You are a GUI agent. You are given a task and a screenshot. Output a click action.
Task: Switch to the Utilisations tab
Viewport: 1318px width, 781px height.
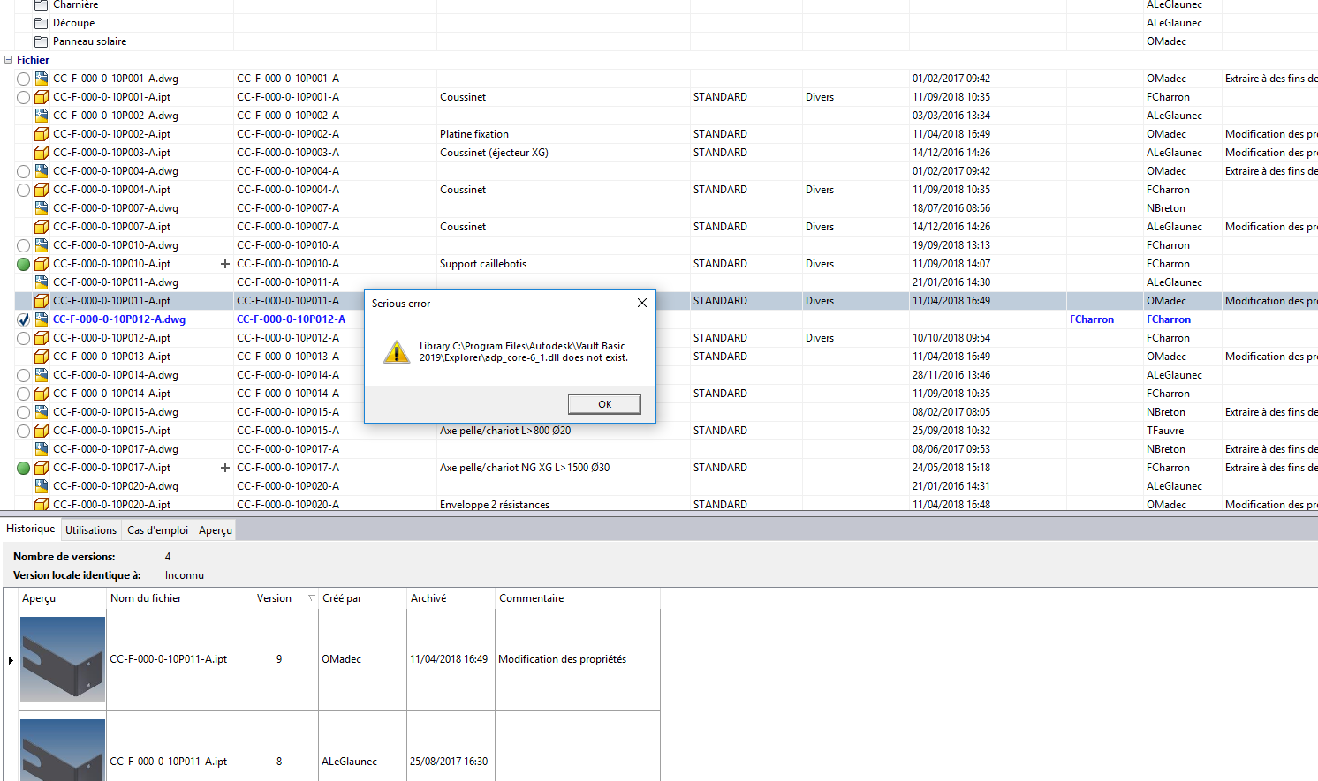[x=91, y=530]
